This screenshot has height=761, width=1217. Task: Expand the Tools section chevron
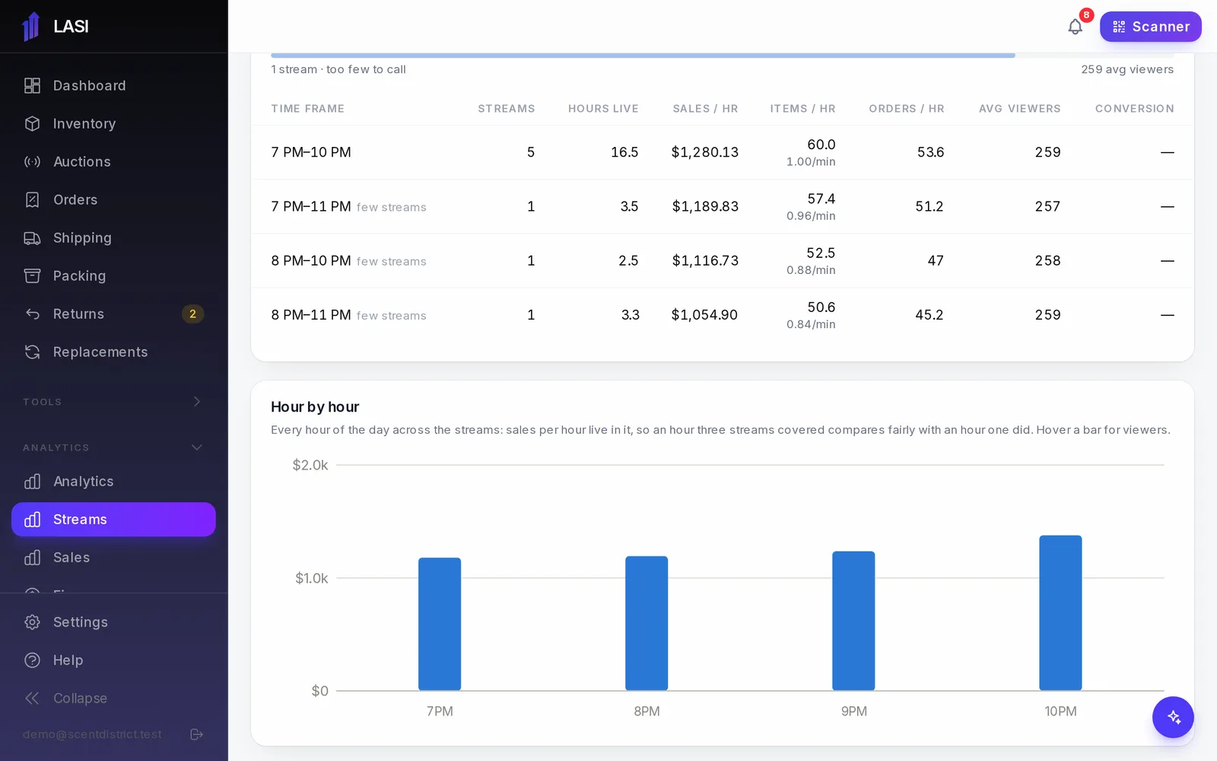[197, 401]
